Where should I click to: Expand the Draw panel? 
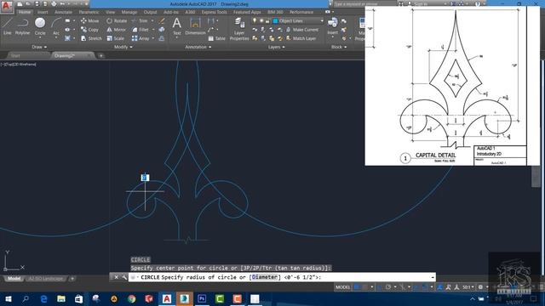[x=39, y=47]
